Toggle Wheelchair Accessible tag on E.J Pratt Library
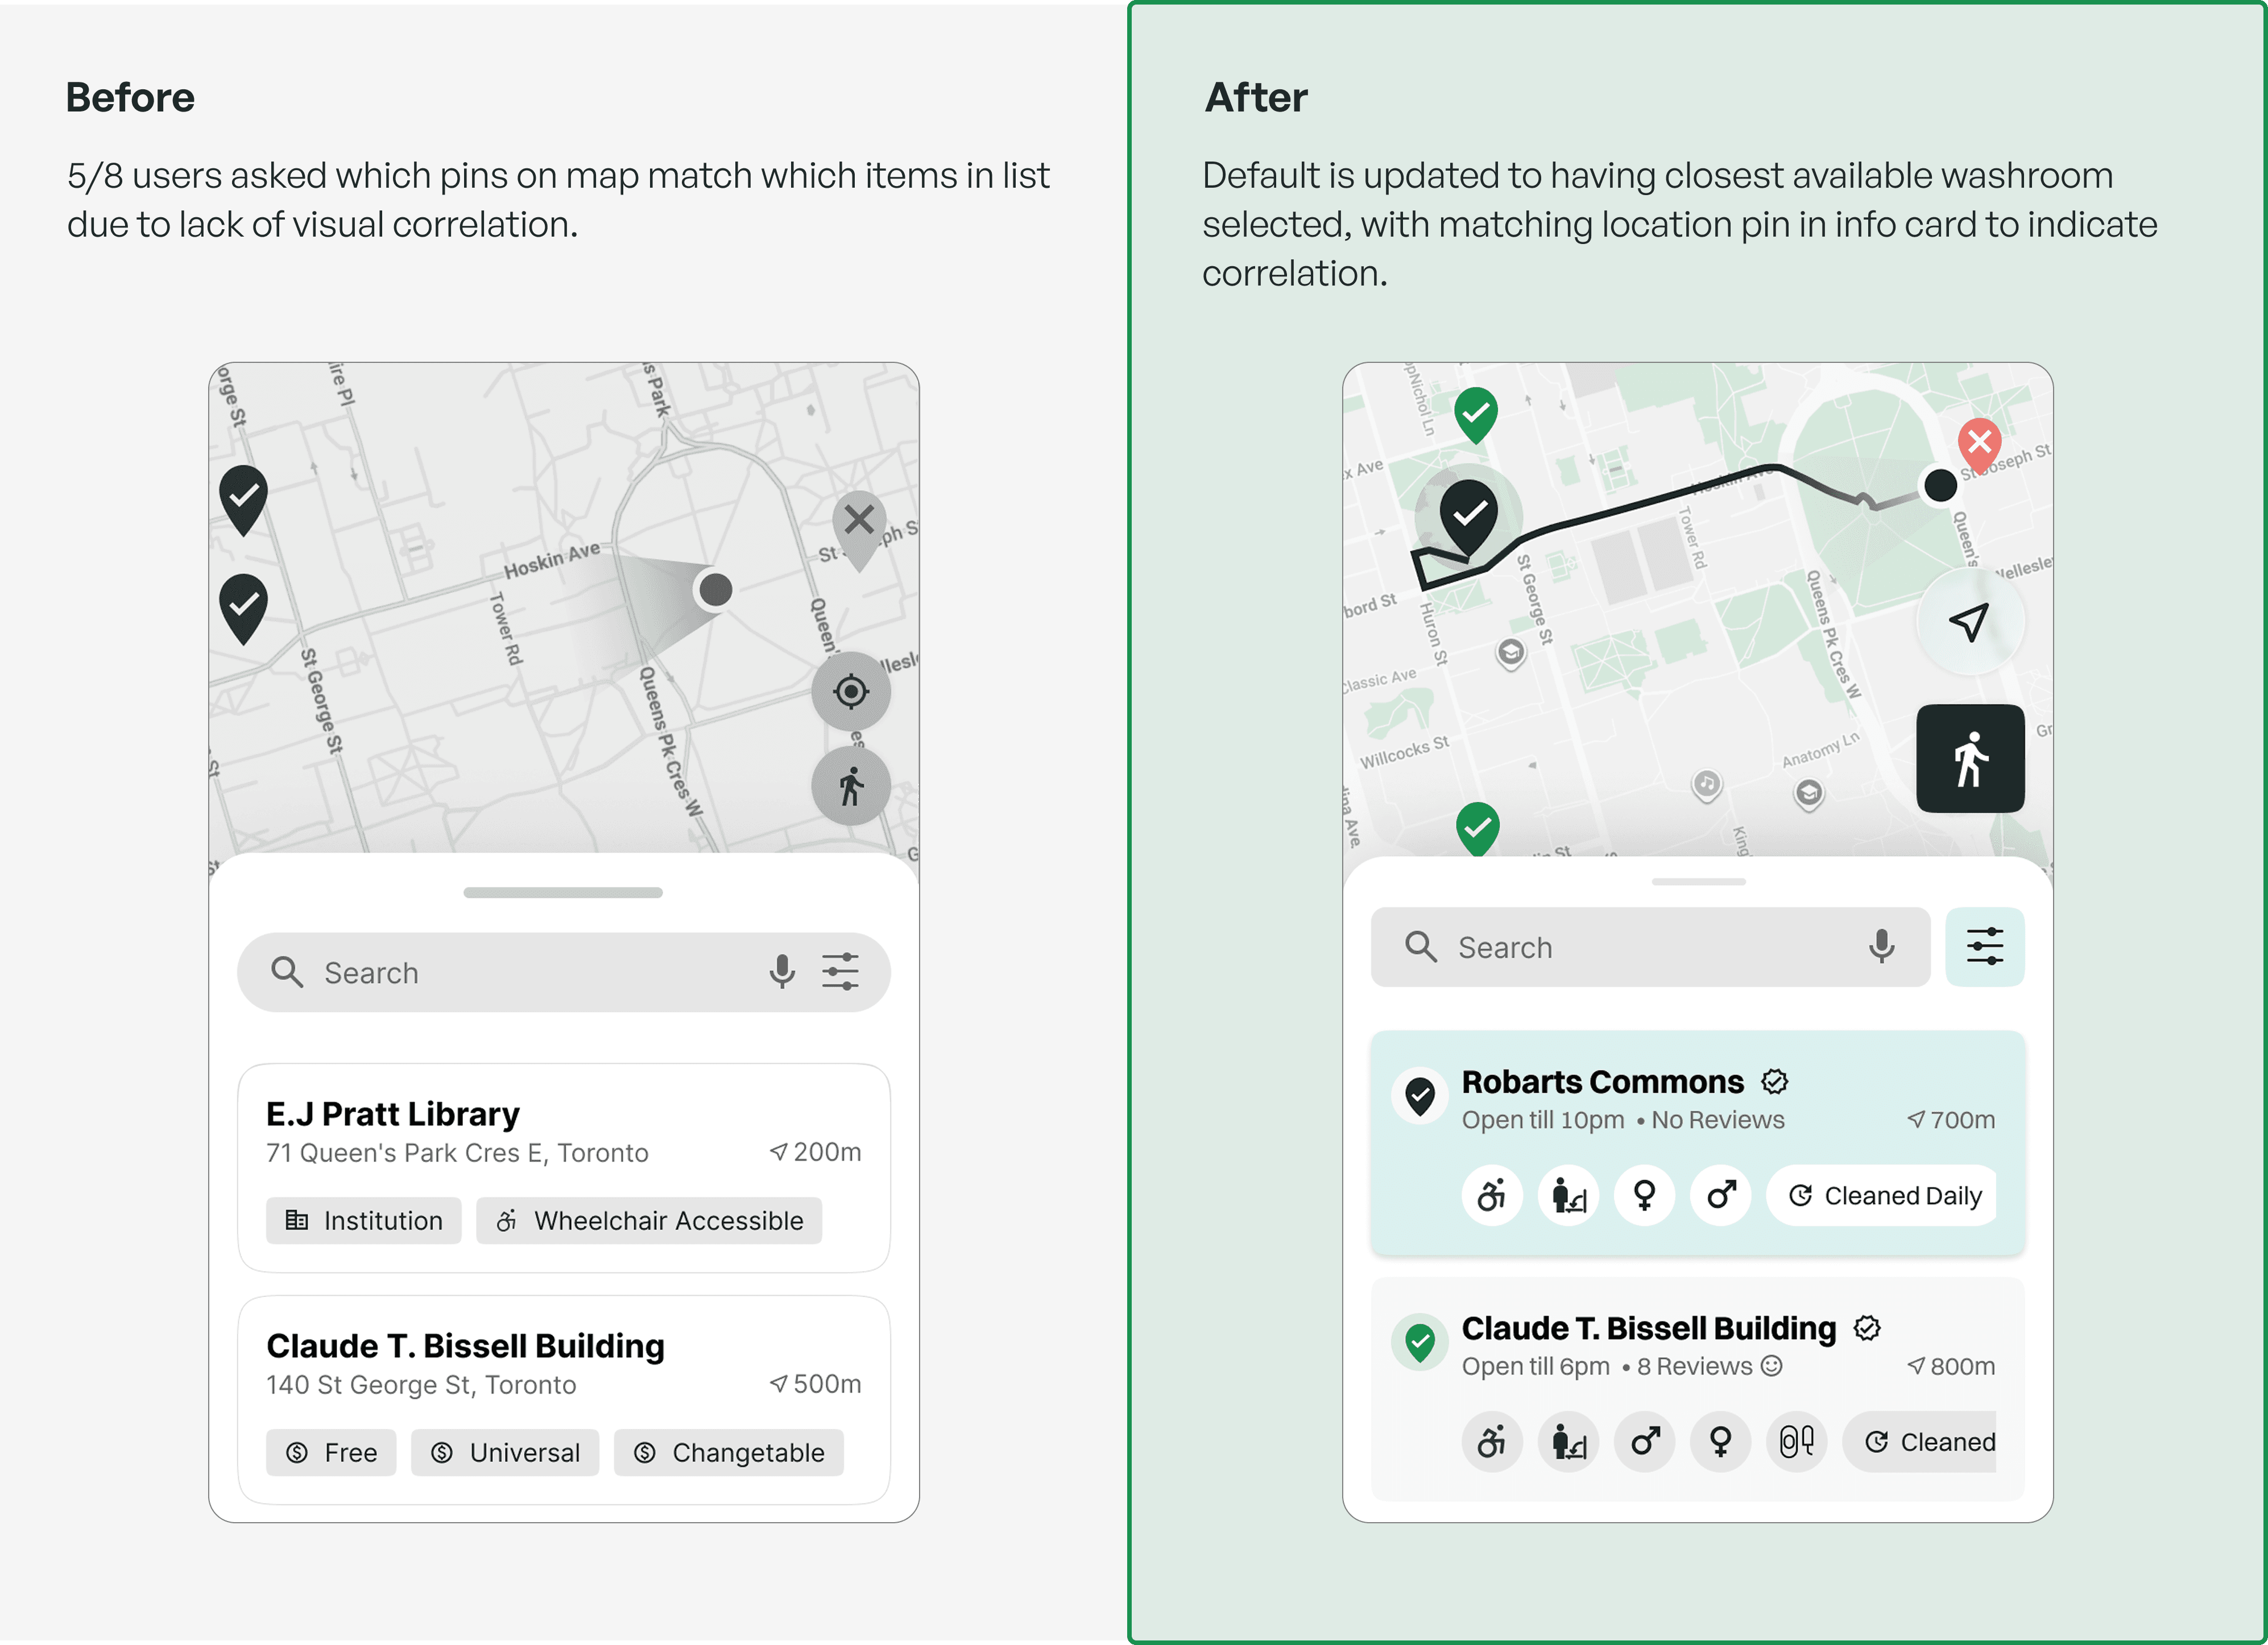 pos(649,1220)
